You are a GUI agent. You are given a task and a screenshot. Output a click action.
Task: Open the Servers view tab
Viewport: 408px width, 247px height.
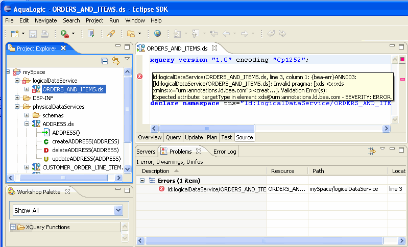point(146,152)
